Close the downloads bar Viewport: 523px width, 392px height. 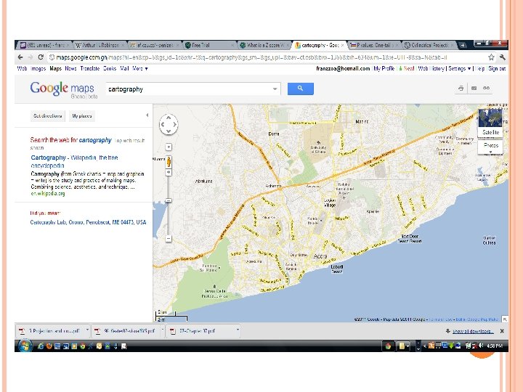click(x=502, y=331)
